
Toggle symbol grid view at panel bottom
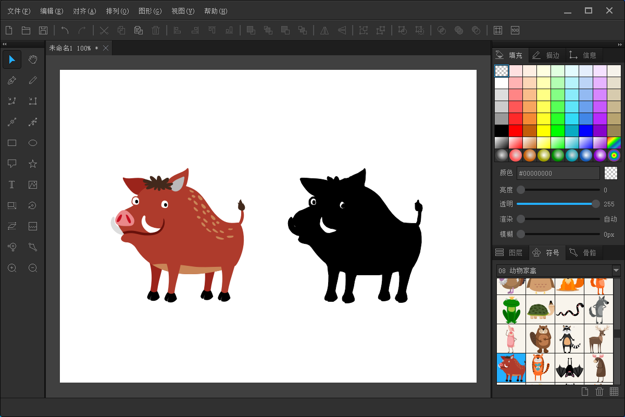coord(614,391)
